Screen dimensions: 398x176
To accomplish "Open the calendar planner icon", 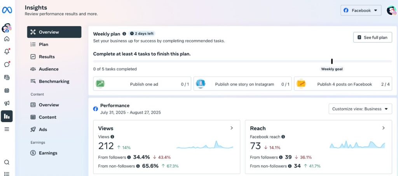I will [x=7, y=90].
